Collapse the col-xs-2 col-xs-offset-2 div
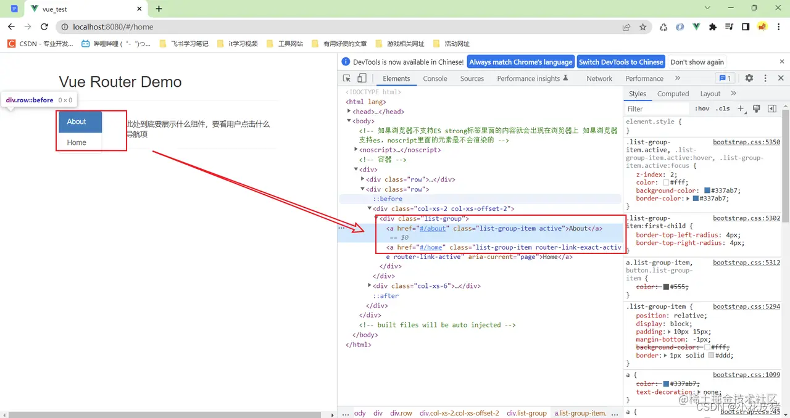 coord(370,208)
